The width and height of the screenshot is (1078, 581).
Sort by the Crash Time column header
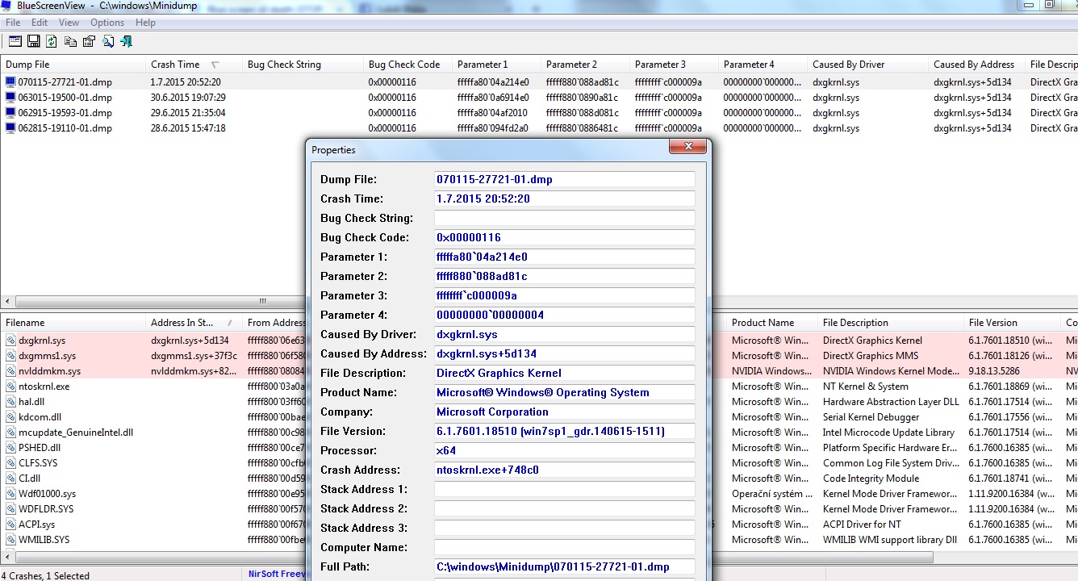(194, 65)
